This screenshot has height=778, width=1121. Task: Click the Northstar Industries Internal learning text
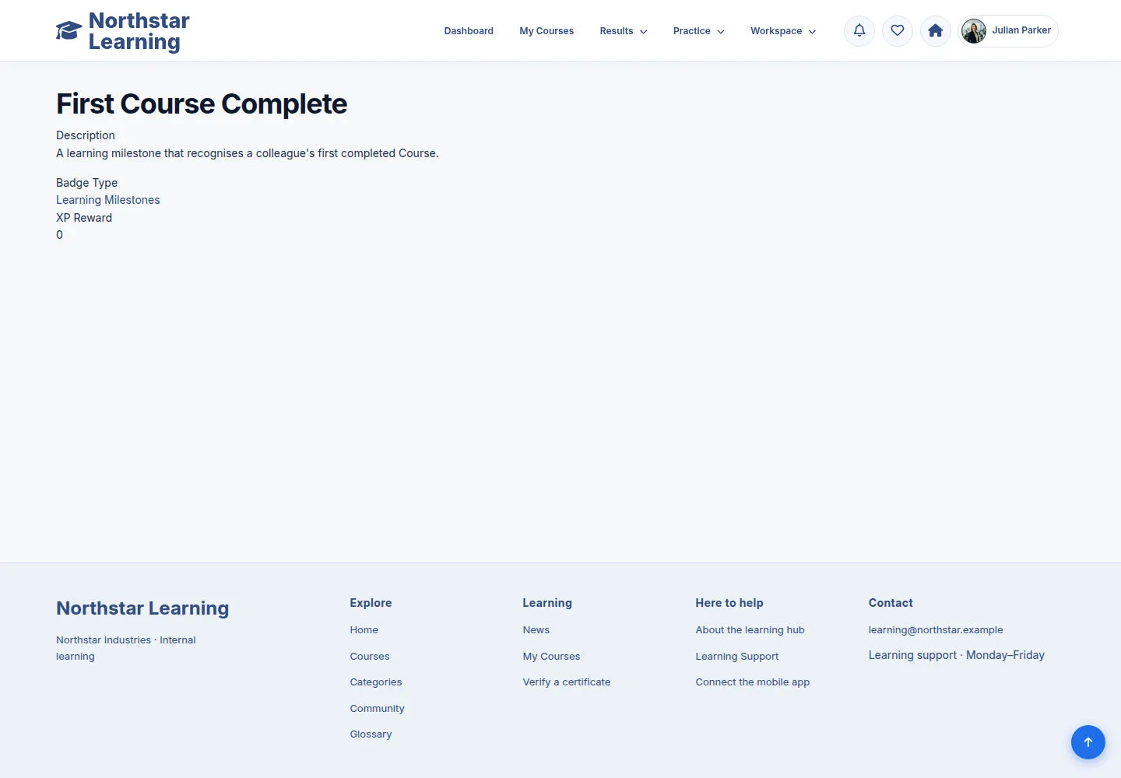(126, 648)
